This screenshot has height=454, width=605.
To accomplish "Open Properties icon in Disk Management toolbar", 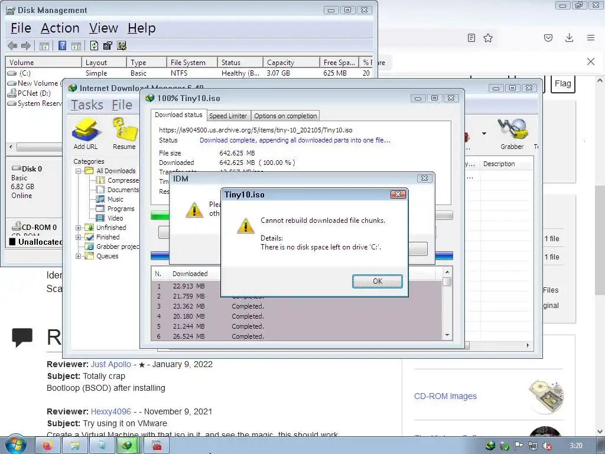I will [108, 46].
